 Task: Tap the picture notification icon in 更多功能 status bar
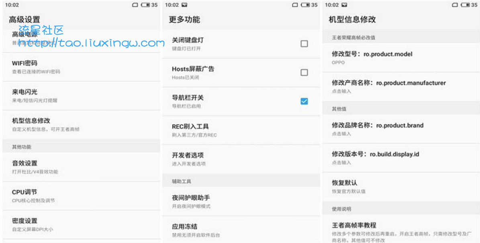click(184, 5)
